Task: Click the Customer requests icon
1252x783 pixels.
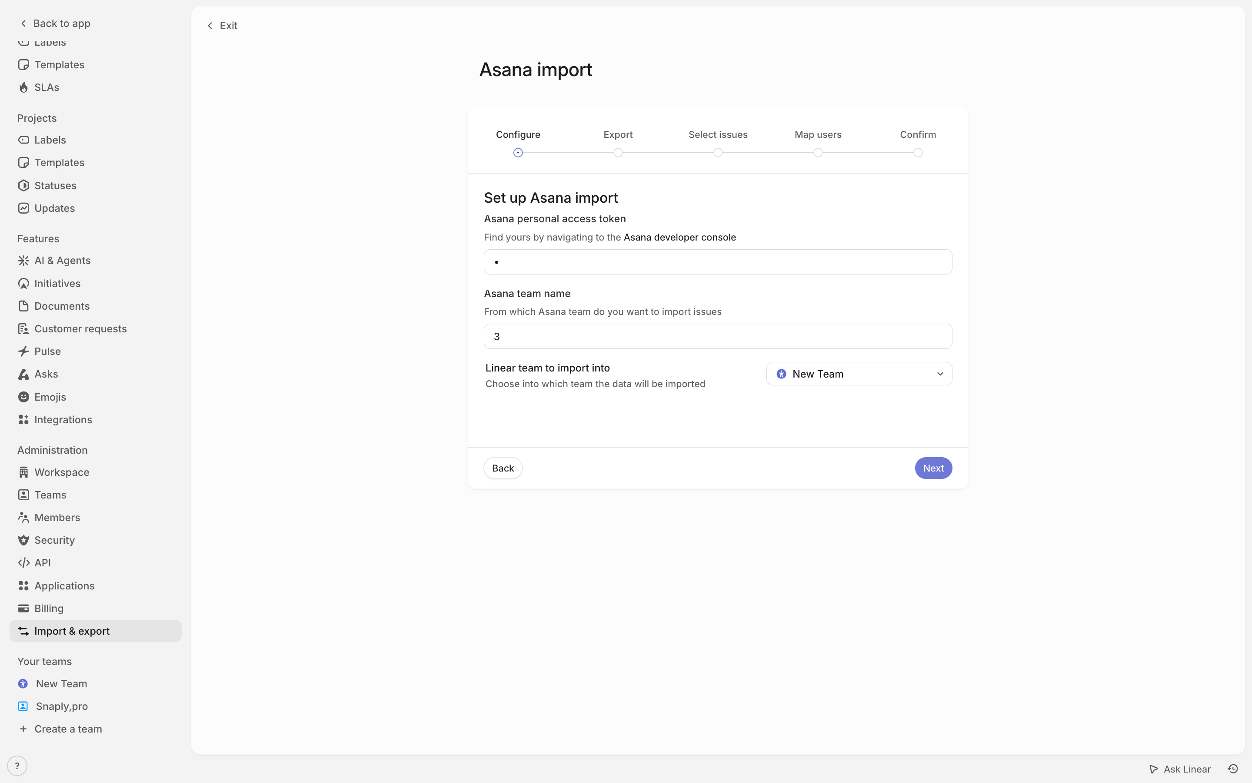Action: (x=23, y=329)
